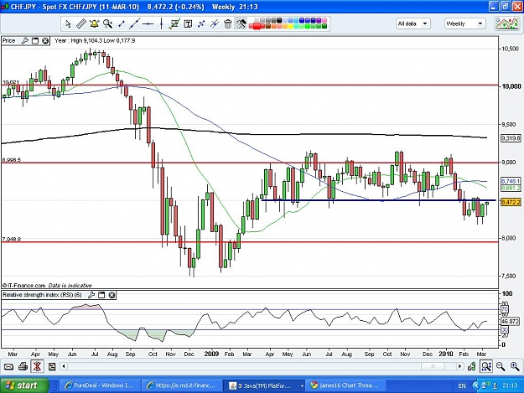The width and height of the screenshot is (524, 393).
Task: Close the Price panel with X
Action: [45, 41]
